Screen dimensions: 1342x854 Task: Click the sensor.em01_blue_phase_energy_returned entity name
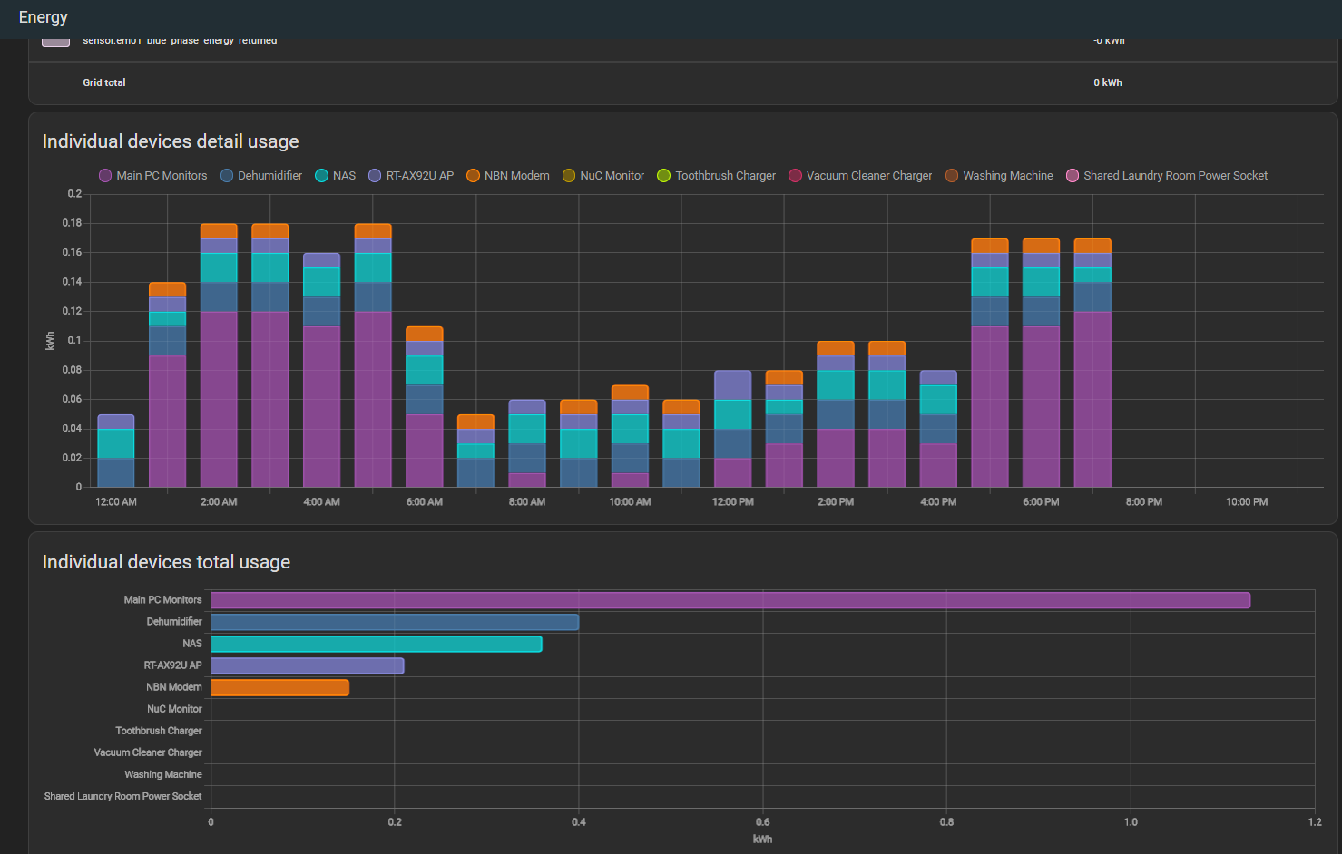pos(179,40)
